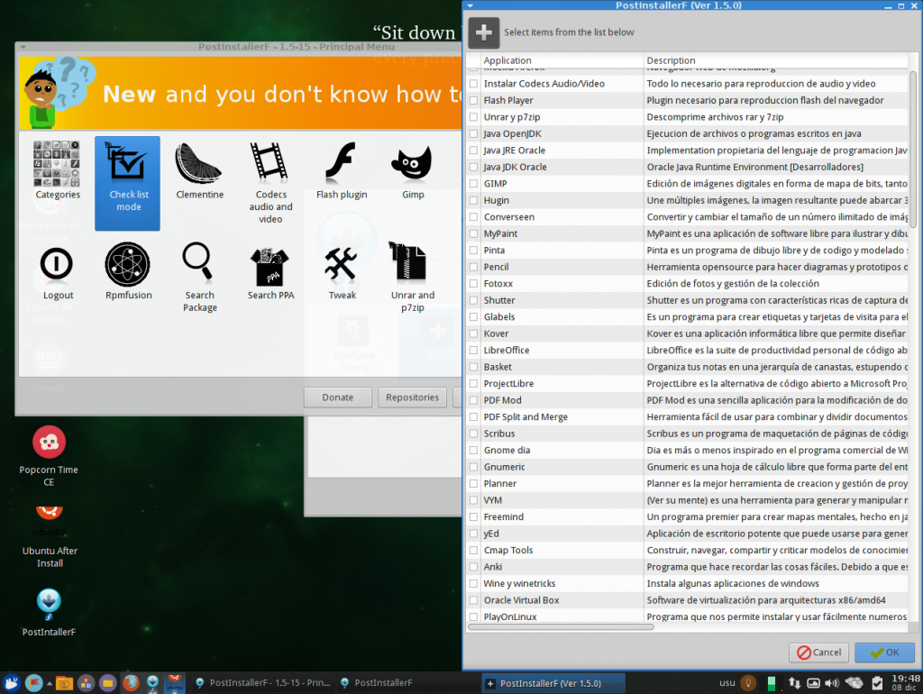Open the Gimp icon in Principal Menu

point(413,170)
